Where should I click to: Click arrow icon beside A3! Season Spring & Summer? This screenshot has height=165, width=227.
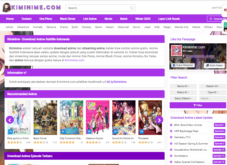[171, 144]
